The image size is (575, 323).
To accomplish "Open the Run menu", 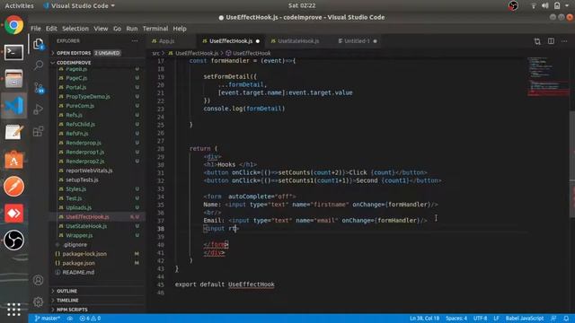I will pos(132,29).
